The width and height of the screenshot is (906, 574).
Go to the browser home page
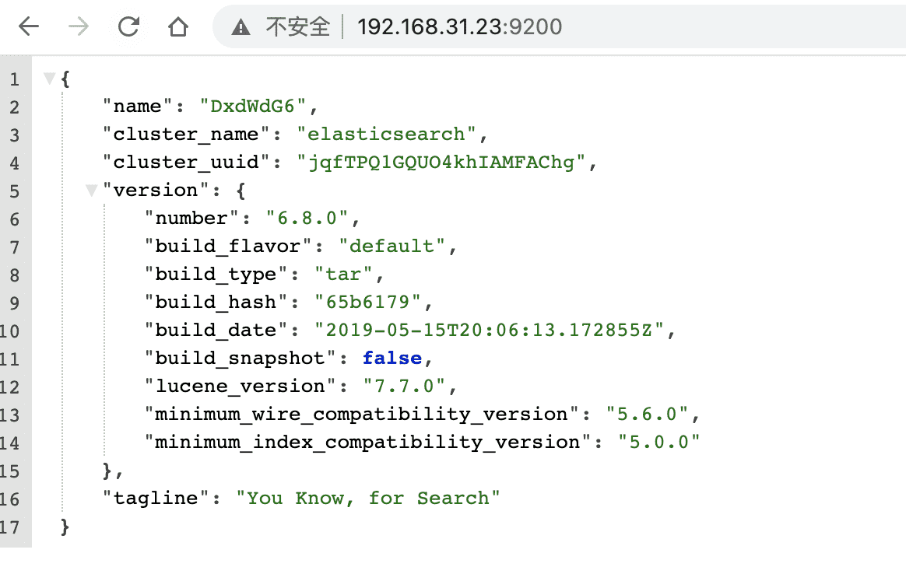click(x=178, y=27)
